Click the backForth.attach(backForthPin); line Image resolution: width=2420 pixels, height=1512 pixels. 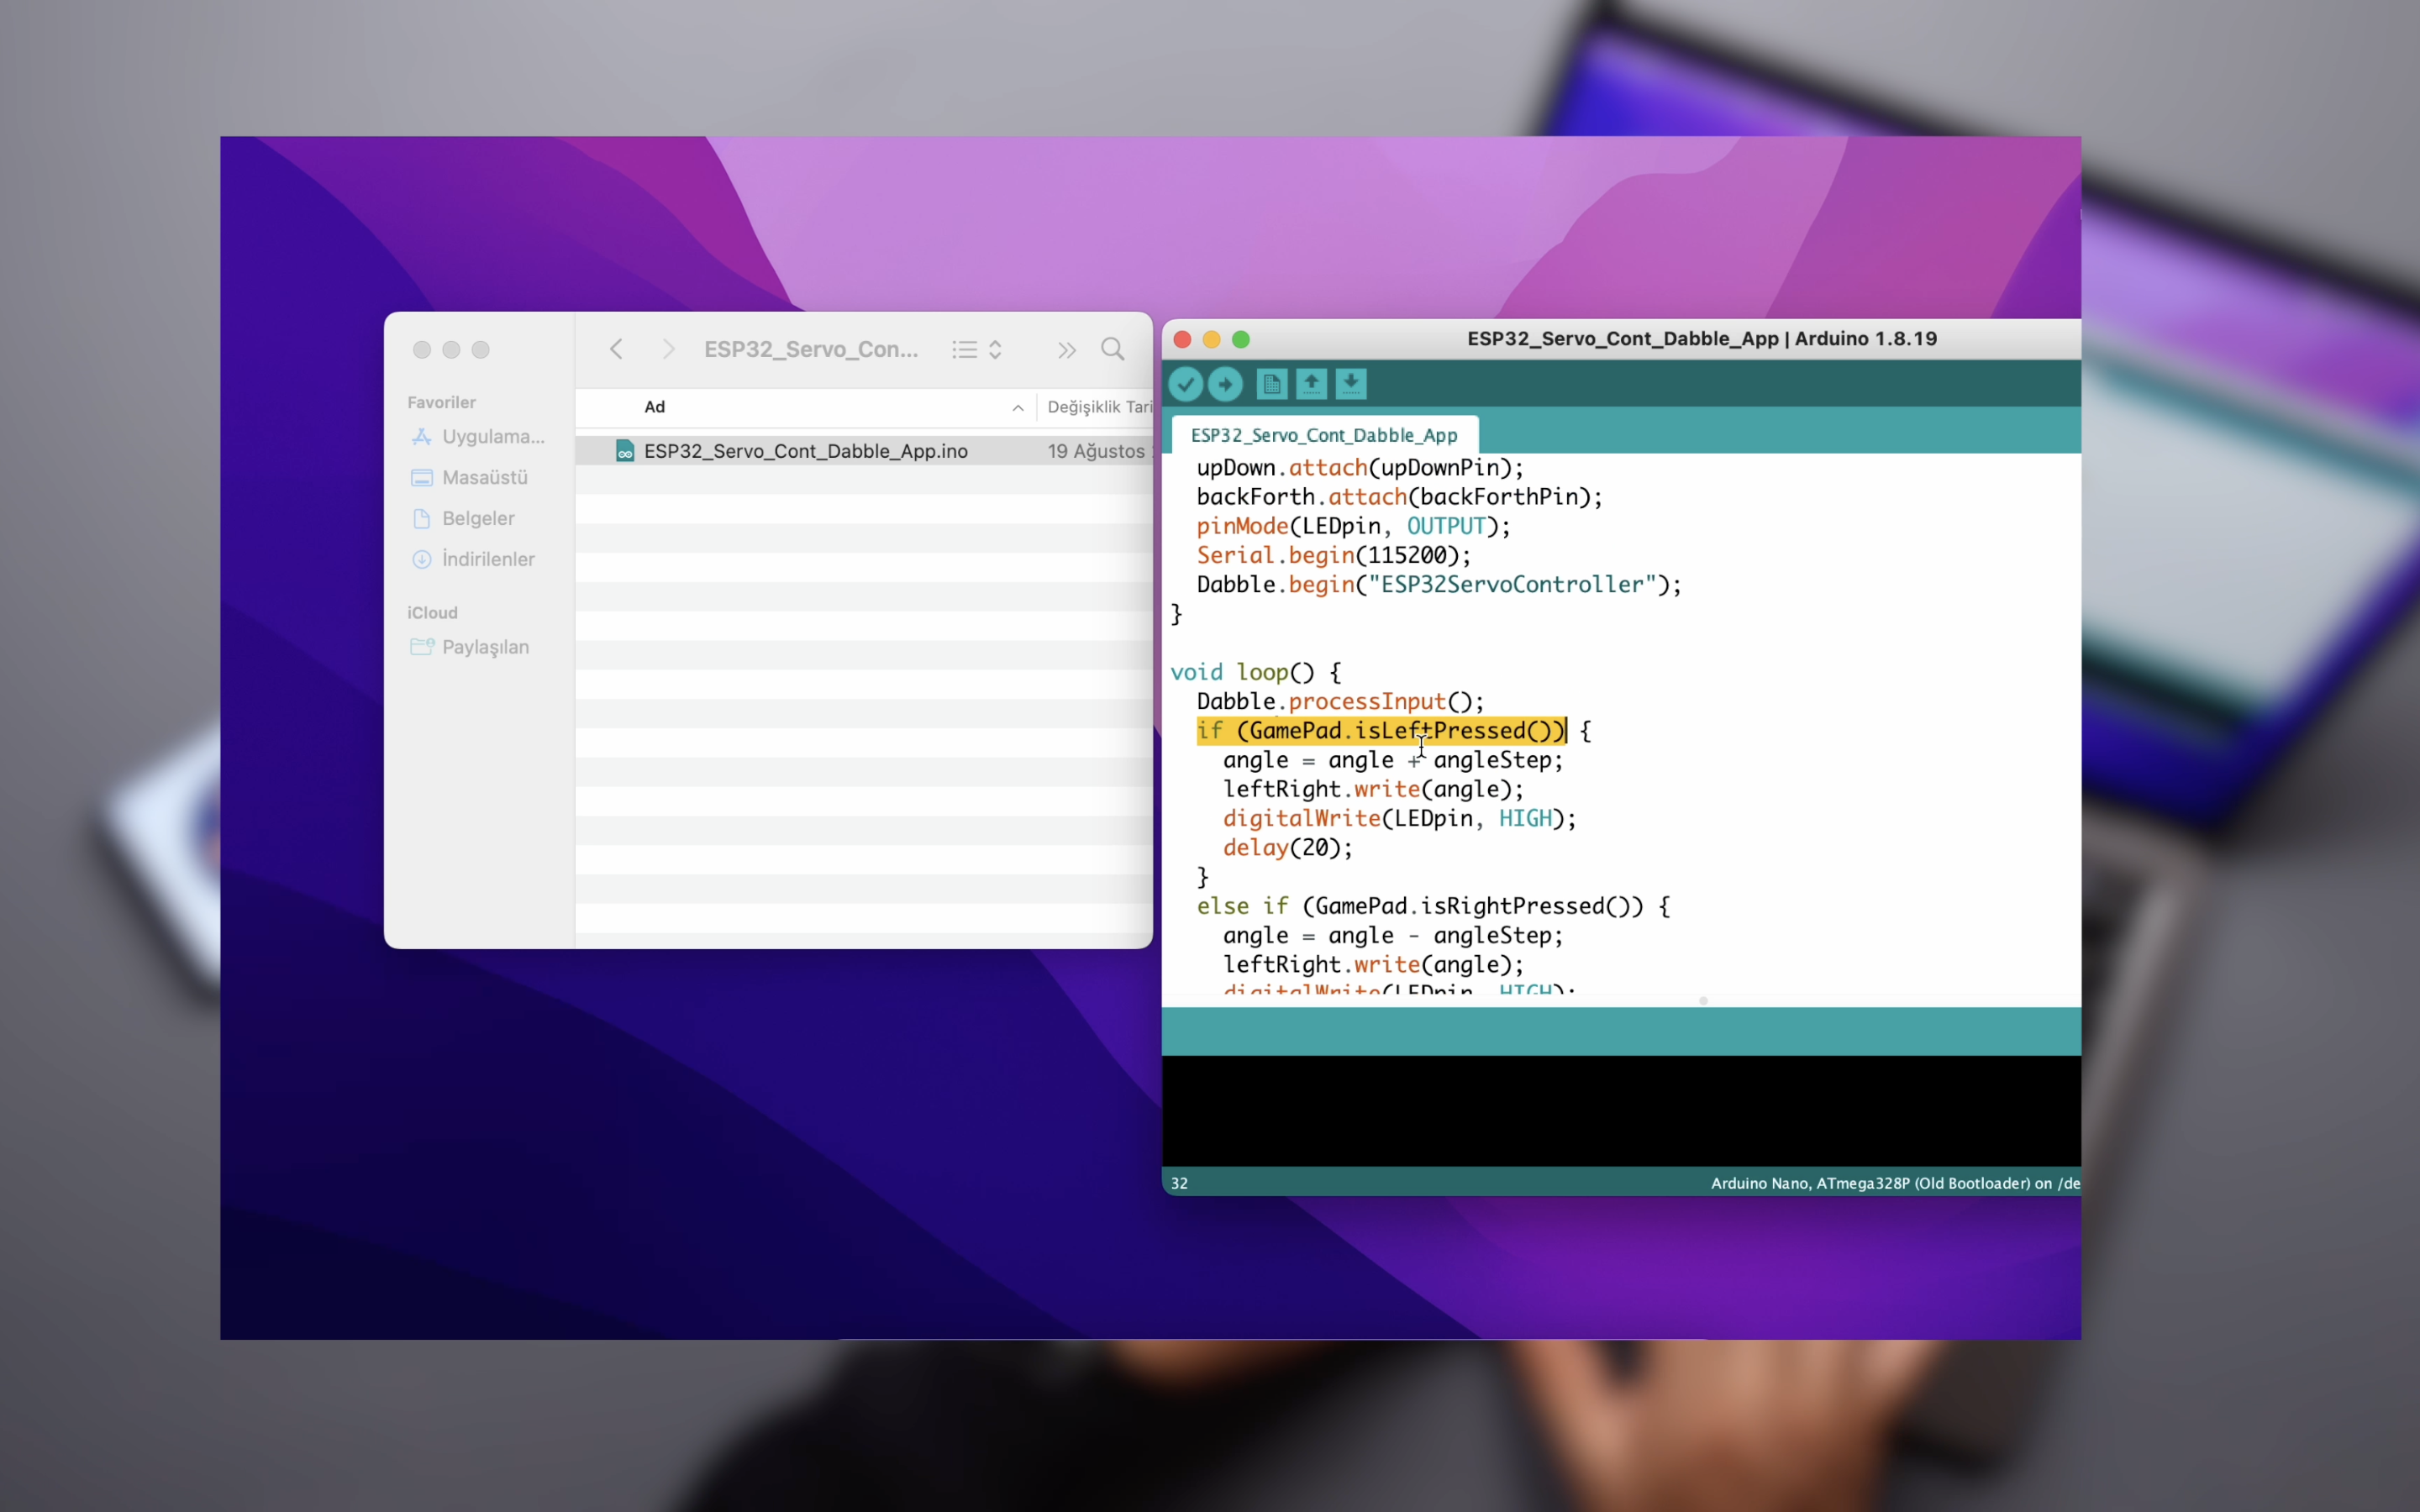coord(1399,497)
